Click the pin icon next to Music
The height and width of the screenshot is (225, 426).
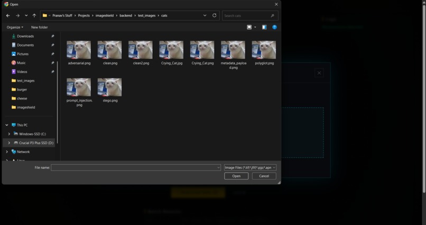click(x=53, y=63)
